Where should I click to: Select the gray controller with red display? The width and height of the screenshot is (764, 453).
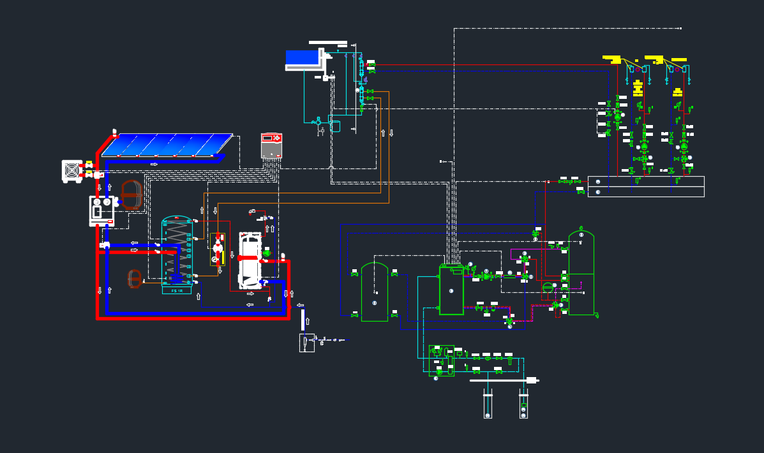[271, 146]
